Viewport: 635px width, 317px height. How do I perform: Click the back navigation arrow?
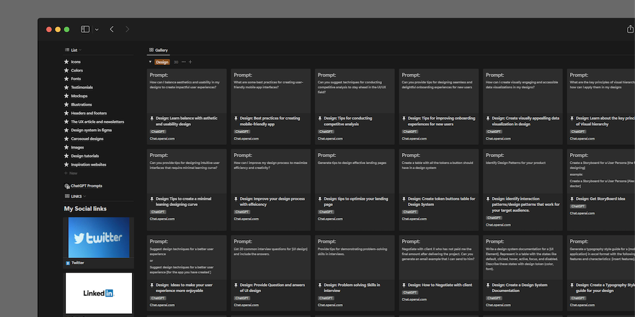[112, 29]
